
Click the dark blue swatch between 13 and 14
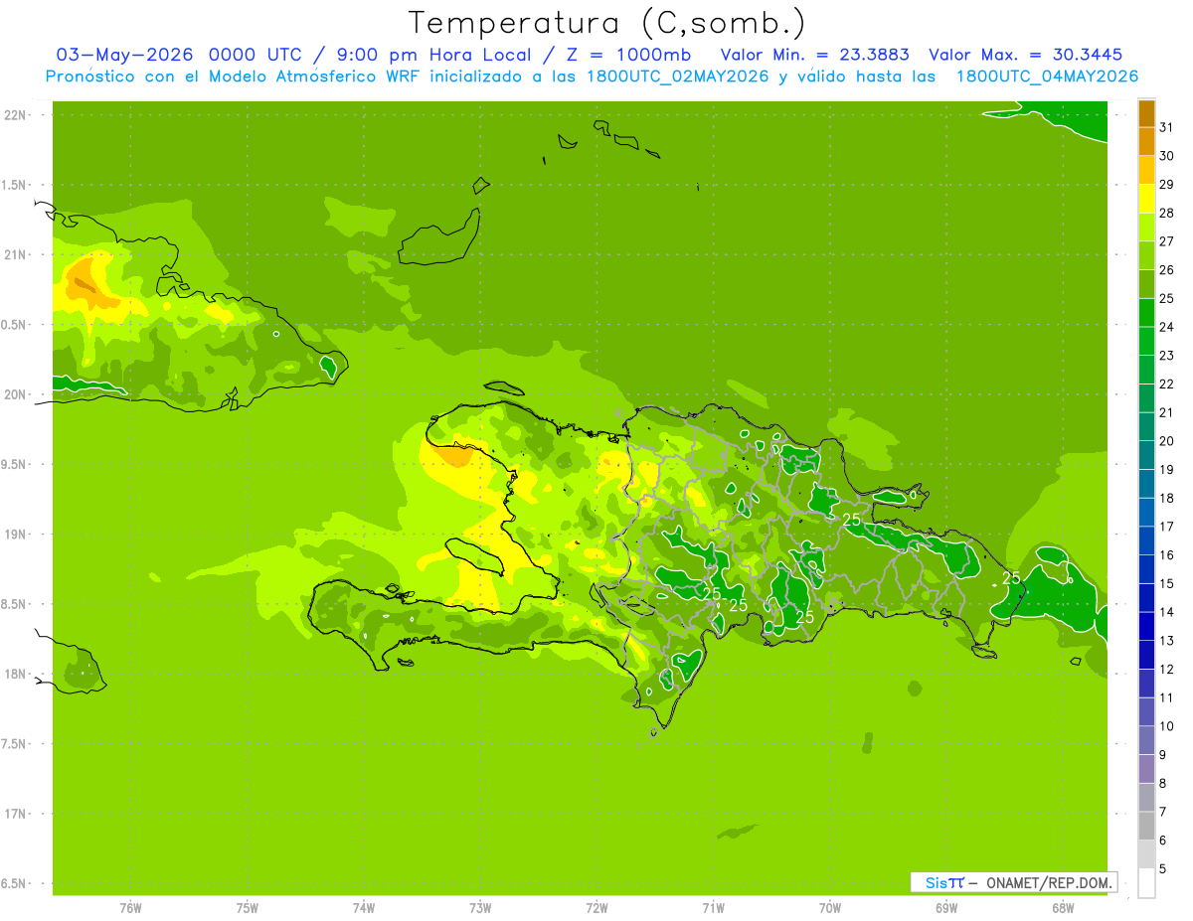point(1146,626)
